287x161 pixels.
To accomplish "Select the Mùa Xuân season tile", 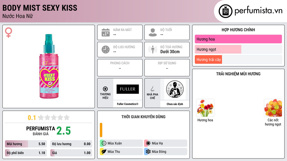I will point(121,143).
